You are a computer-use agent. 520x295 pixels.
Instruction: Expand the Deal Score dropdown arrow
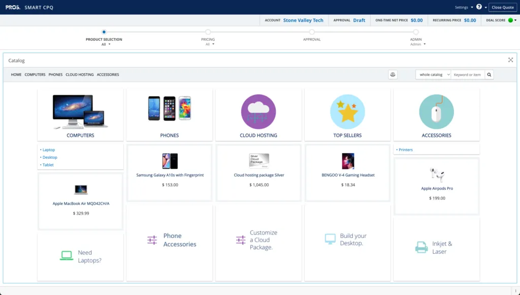click(x=515, y=20)
